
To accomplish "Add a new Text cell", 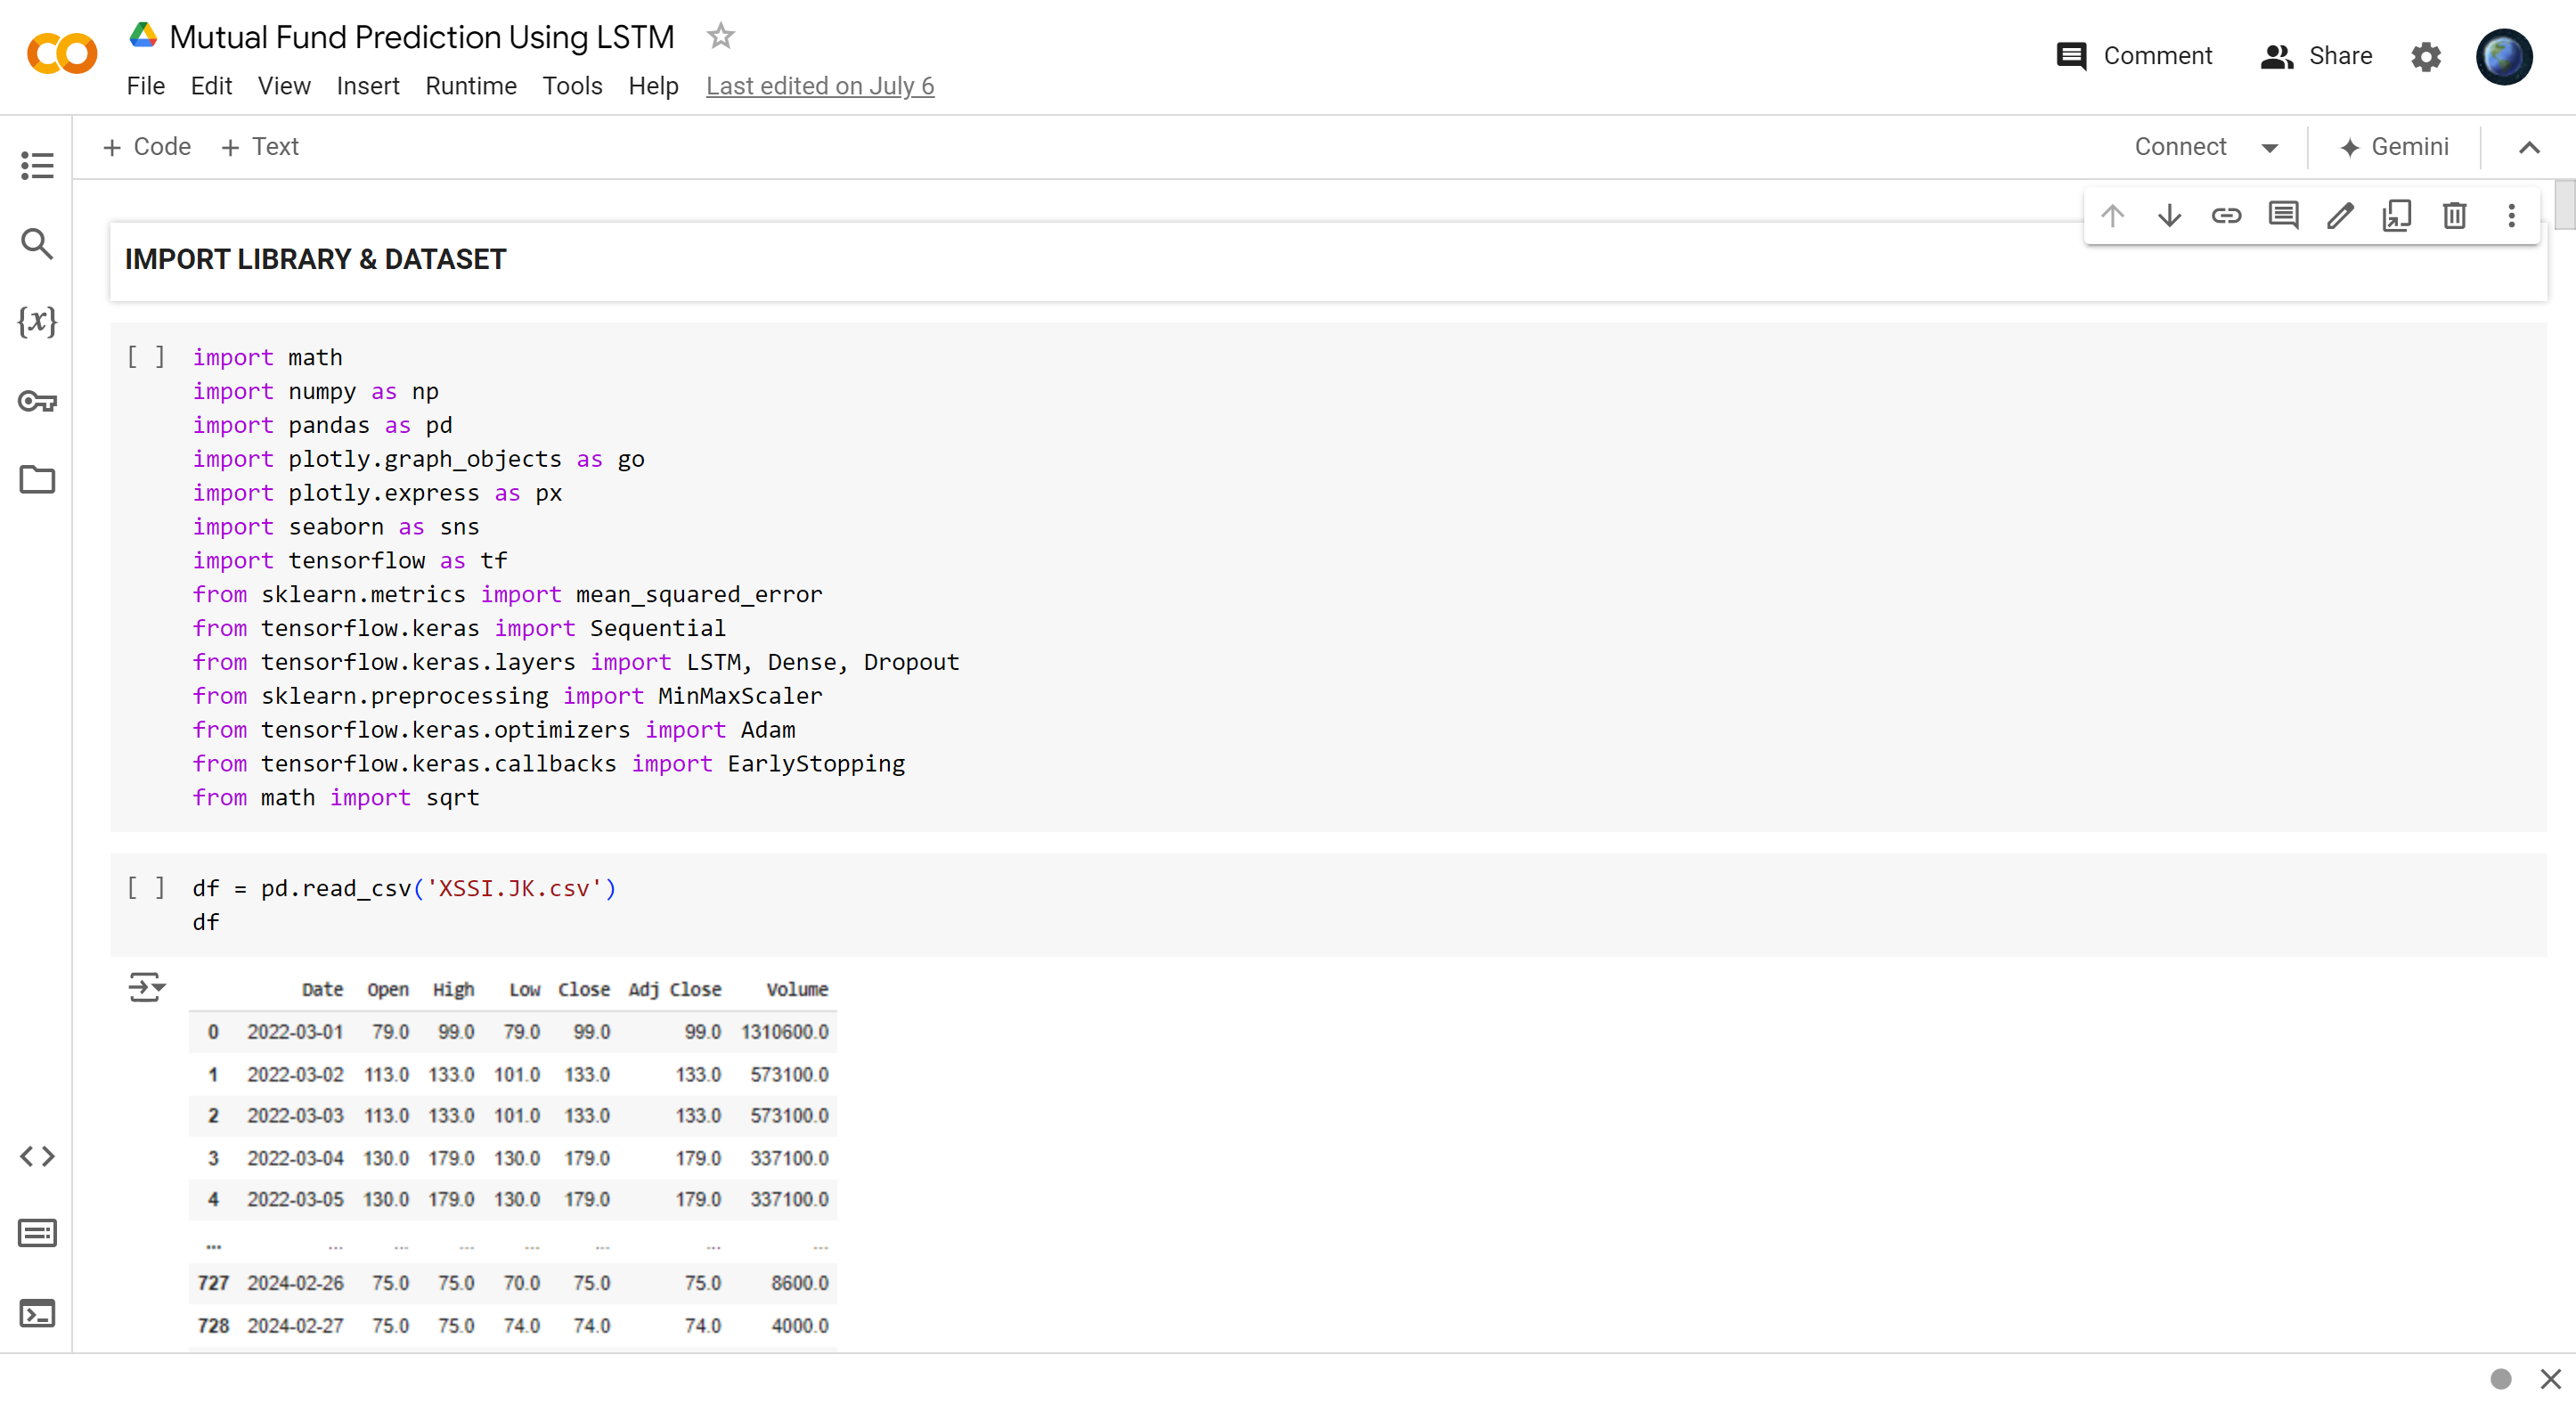I will (260, 147).
